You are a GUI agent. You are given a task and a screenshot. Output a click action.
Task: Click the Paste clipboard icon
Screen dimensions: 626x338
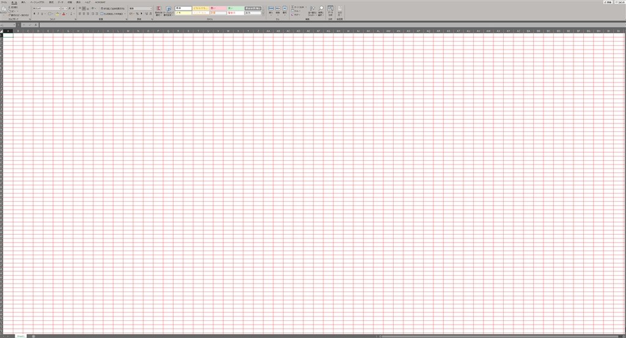tap(4, 9)
